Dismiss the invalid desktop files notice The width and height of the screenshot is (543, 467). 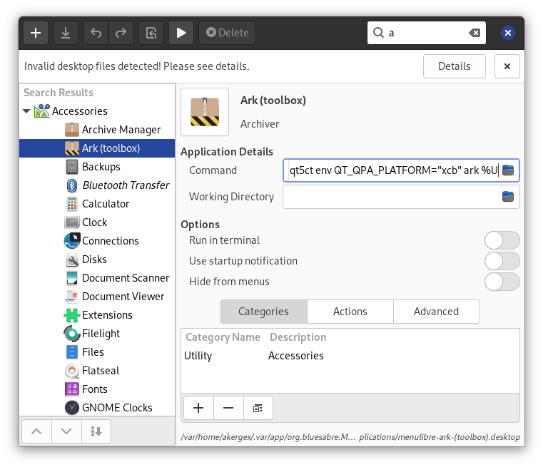(x=507, y=66)
